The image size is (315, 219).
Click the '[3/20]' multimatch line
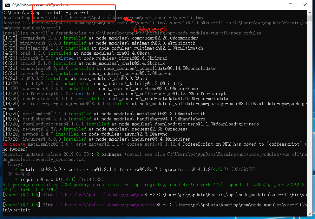(103, 48)
